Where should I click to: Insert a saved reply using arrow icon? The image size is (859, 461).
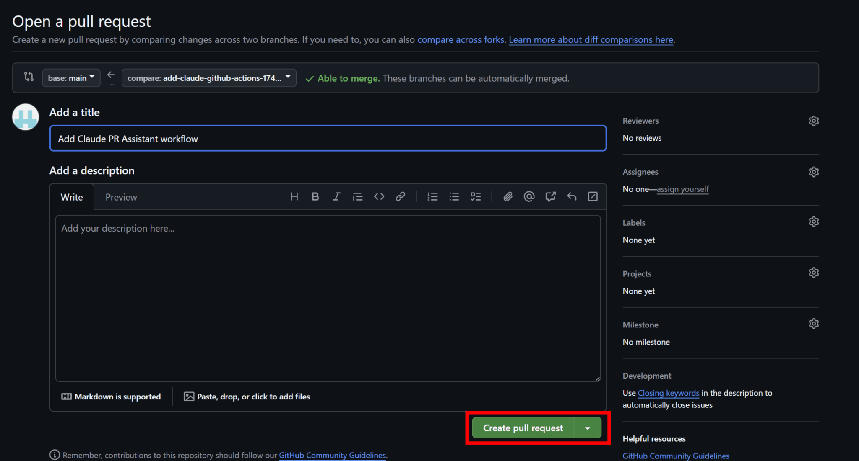click(572, 196)
